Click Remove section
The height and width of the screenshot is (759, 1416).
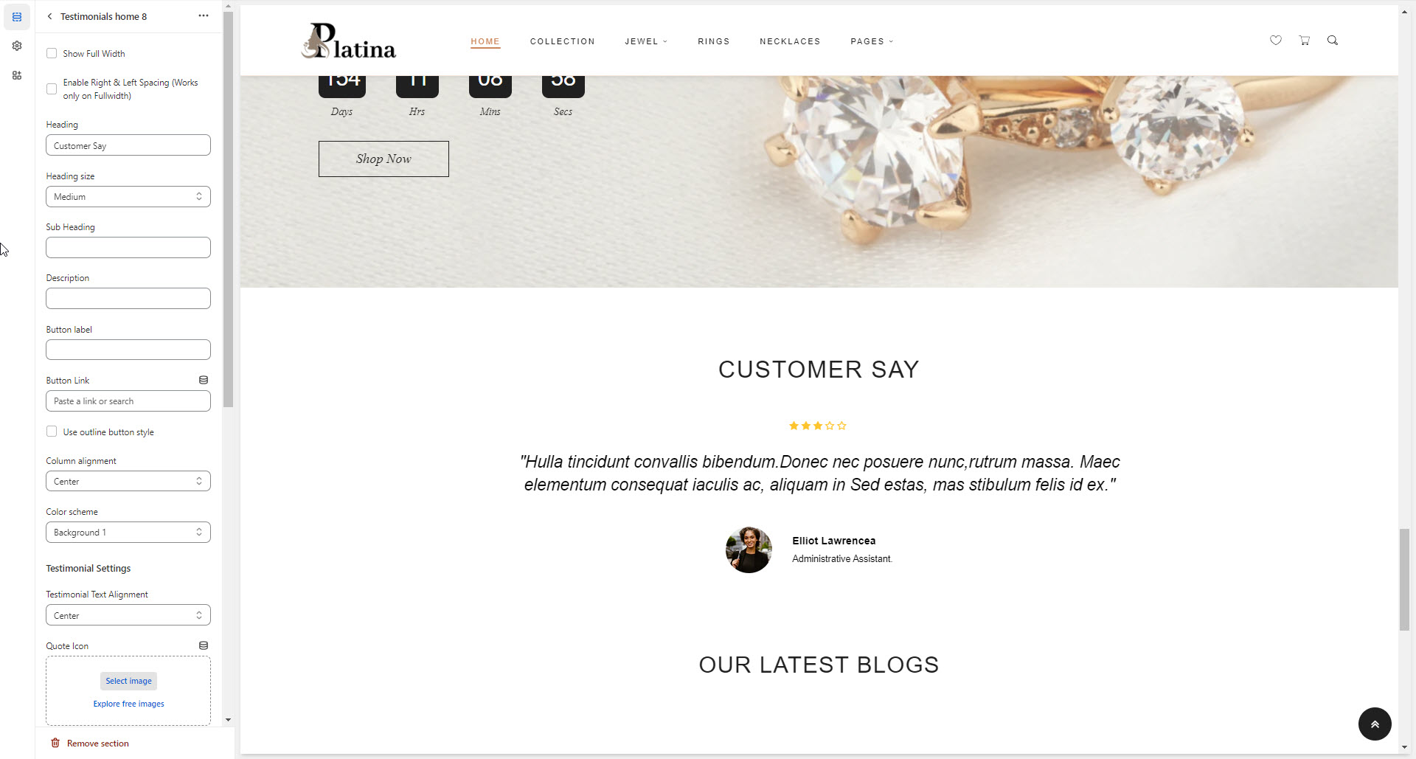(90, 744)
